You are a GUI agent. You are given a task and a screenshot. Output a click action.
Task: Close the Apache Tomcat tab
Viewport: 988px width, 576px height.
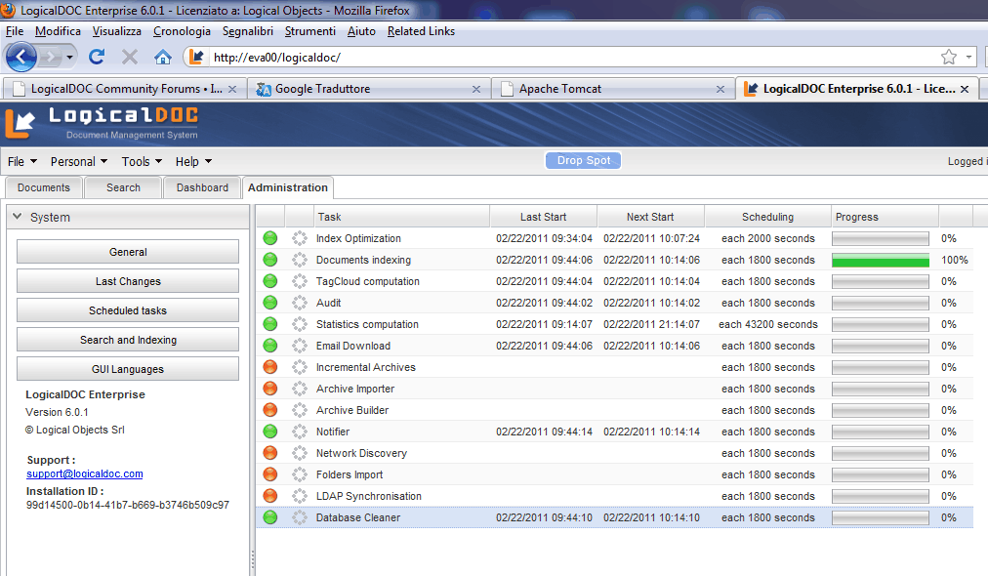[720, 90]
